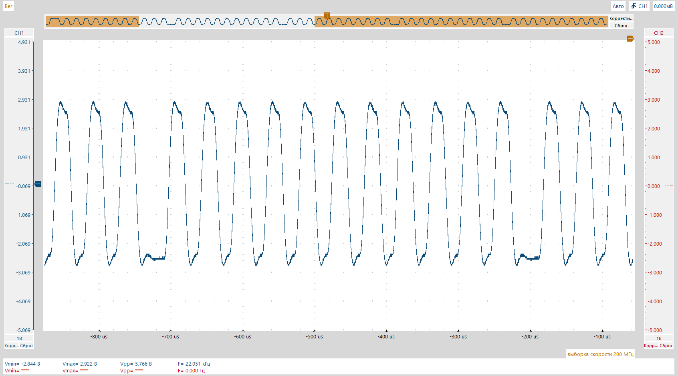
Task: Click the trigger level arrow marker
Action: [630, 39]
